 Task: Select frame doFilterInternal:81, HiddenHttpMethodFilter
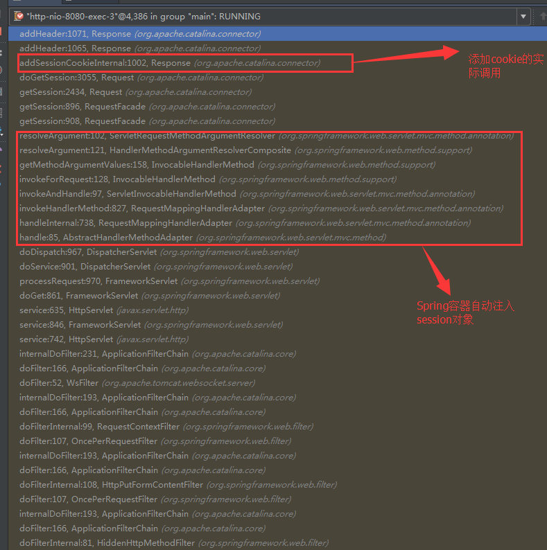[277, 543]
